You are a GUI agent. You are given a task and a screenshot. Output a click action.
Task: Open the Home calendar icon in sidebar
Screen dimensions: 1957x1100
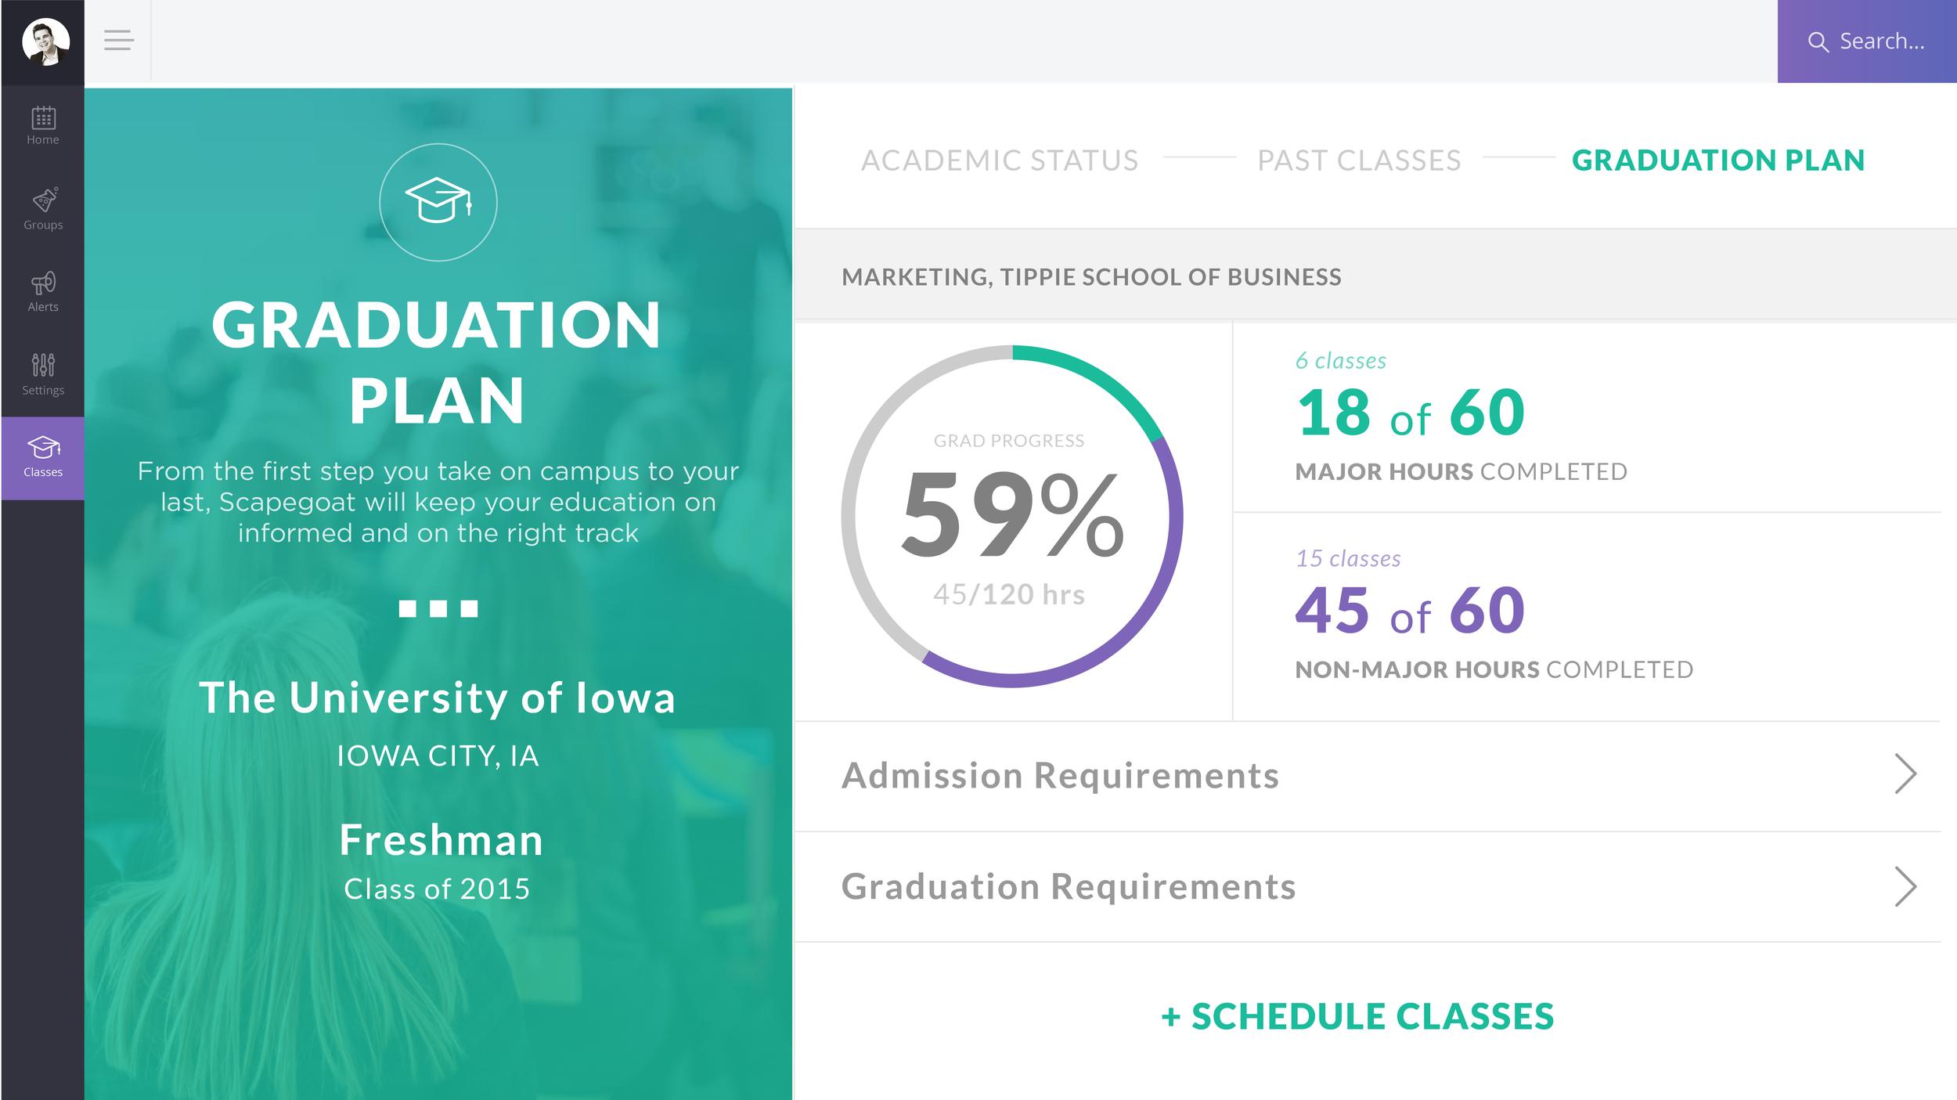point(43,118)
